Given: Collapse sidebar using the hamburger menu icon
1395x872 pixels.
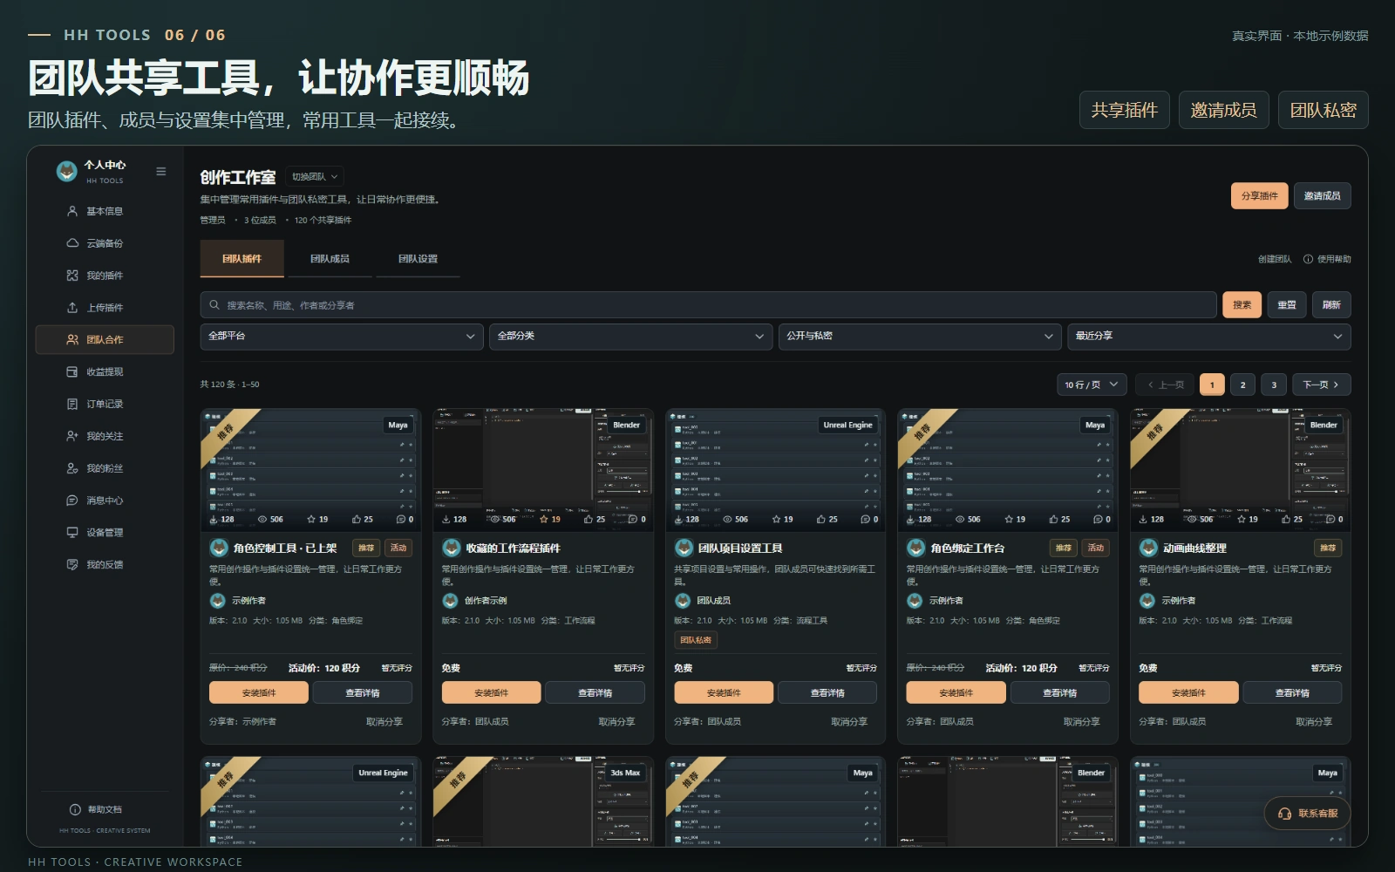Looking at the screenshot, I should (161, 171).
